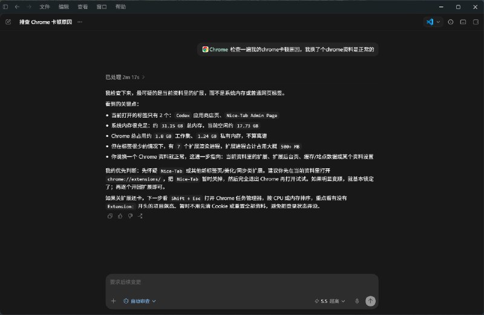The width and height of the screenshot is (484, 315).
Task: Close the application window
Action: pos(476,7)
